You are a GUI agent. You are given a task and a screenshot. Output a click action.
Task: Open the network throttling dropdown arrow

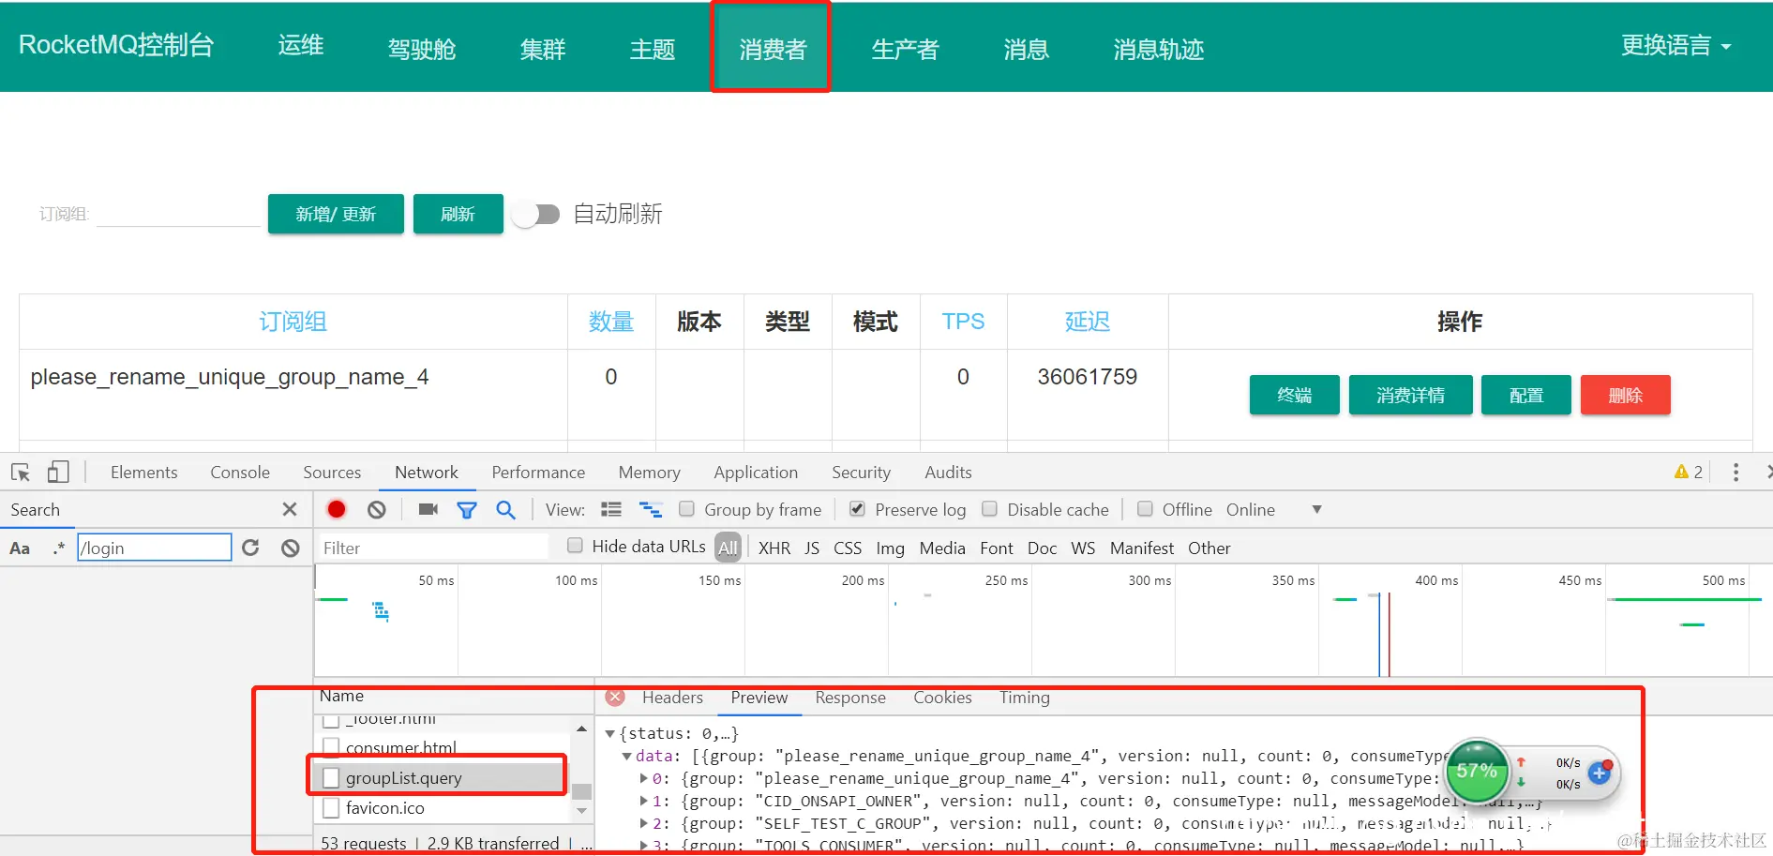tap(1316, 509)
